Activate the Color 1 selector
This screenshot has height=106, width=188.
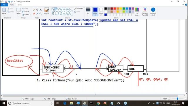click(95, 11)
